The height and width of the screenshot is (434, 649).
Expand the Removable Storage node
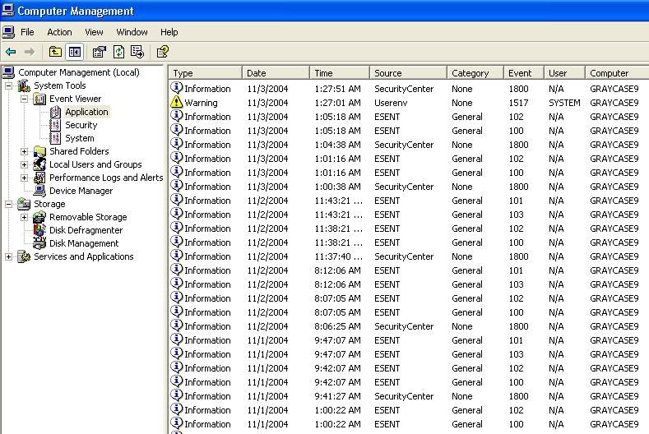click(x=24, y=217)
